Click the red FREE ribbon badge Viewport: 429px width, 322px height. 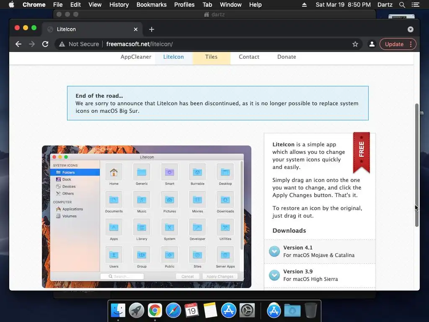[362, 153]
